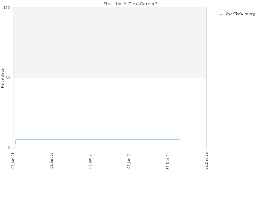Click the 50 y-axis label
Screen dimensions: 262x197
click(8, 78)
